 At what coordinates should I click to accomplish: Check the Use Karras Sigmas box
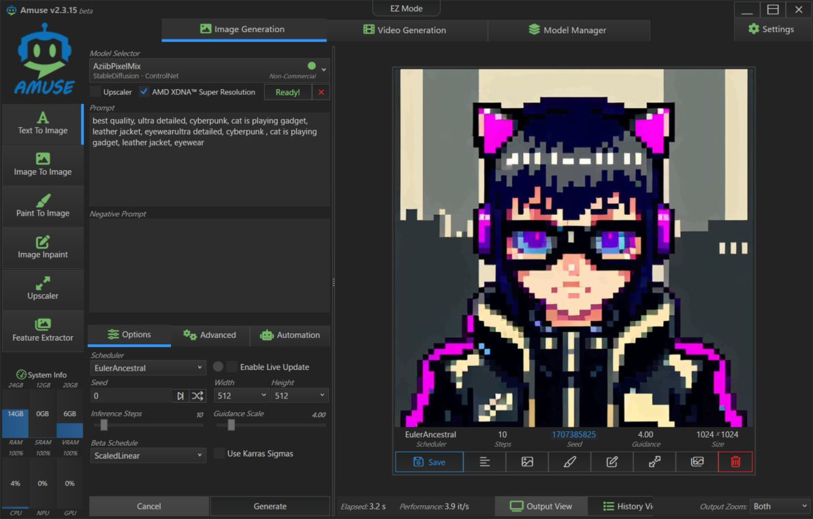(x=219, y=454)
